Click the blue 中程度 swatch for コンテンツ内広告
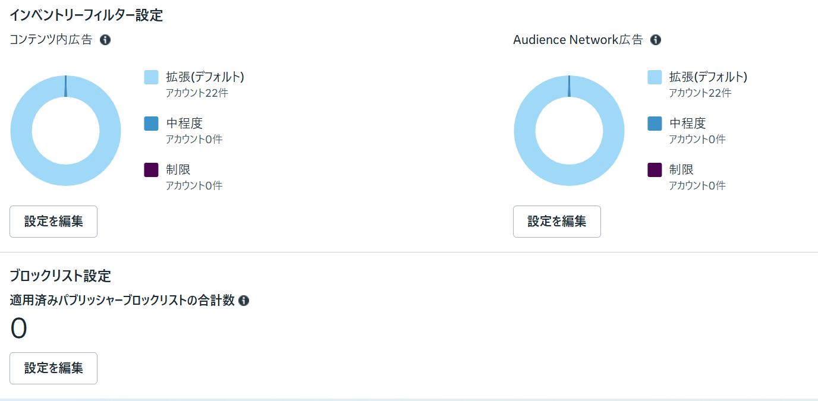The width and height of the screenshot is (818, 401). [x=152, y=124]
